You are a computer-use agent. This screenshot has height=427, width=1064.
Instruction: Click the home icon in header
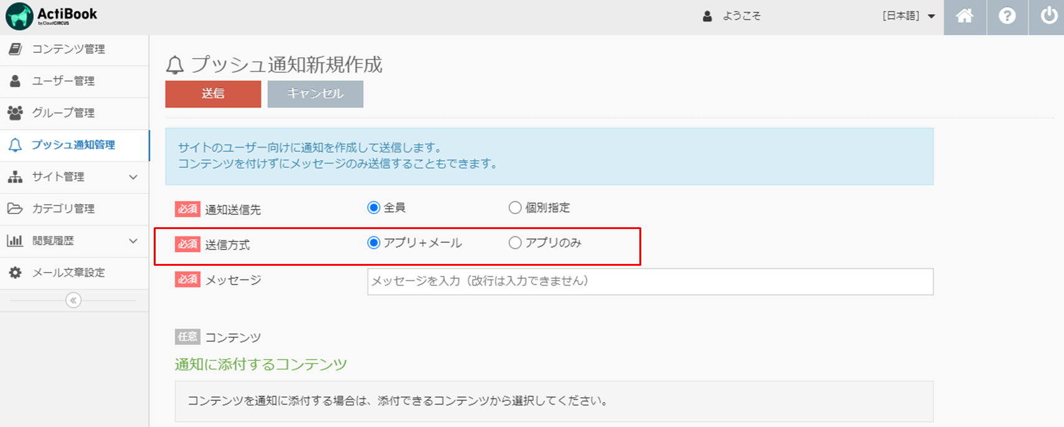pyautogui.click(x=964, y=16)
